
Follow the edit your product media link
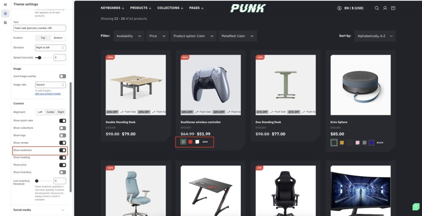(48, 94)
